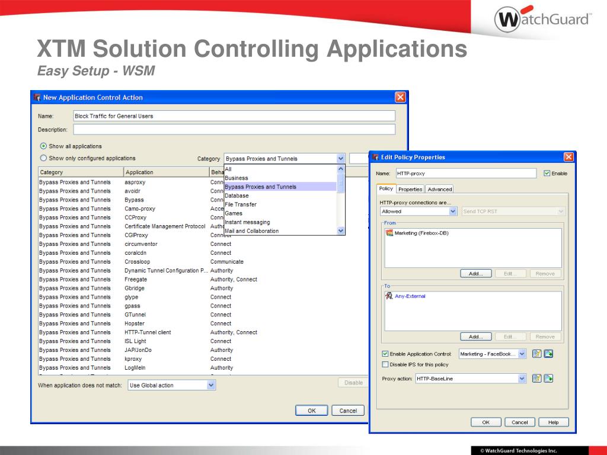Image resolution: width=607 pixels, height=455 pixels.
Task: Click the Description input field
Action: pos(234,129)
